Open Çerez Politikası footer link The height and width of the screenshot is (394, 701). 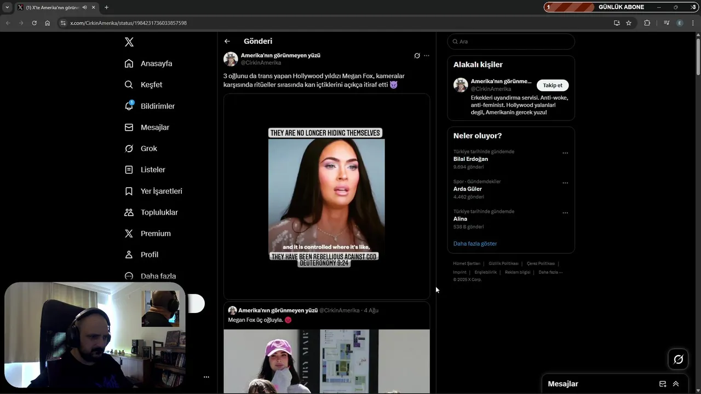[541, 264]
